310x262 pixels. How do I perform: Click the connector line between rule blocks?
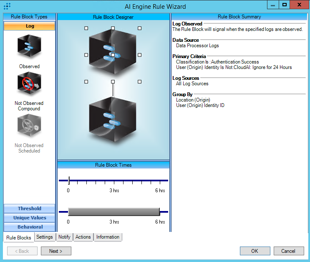pos(113,89)
